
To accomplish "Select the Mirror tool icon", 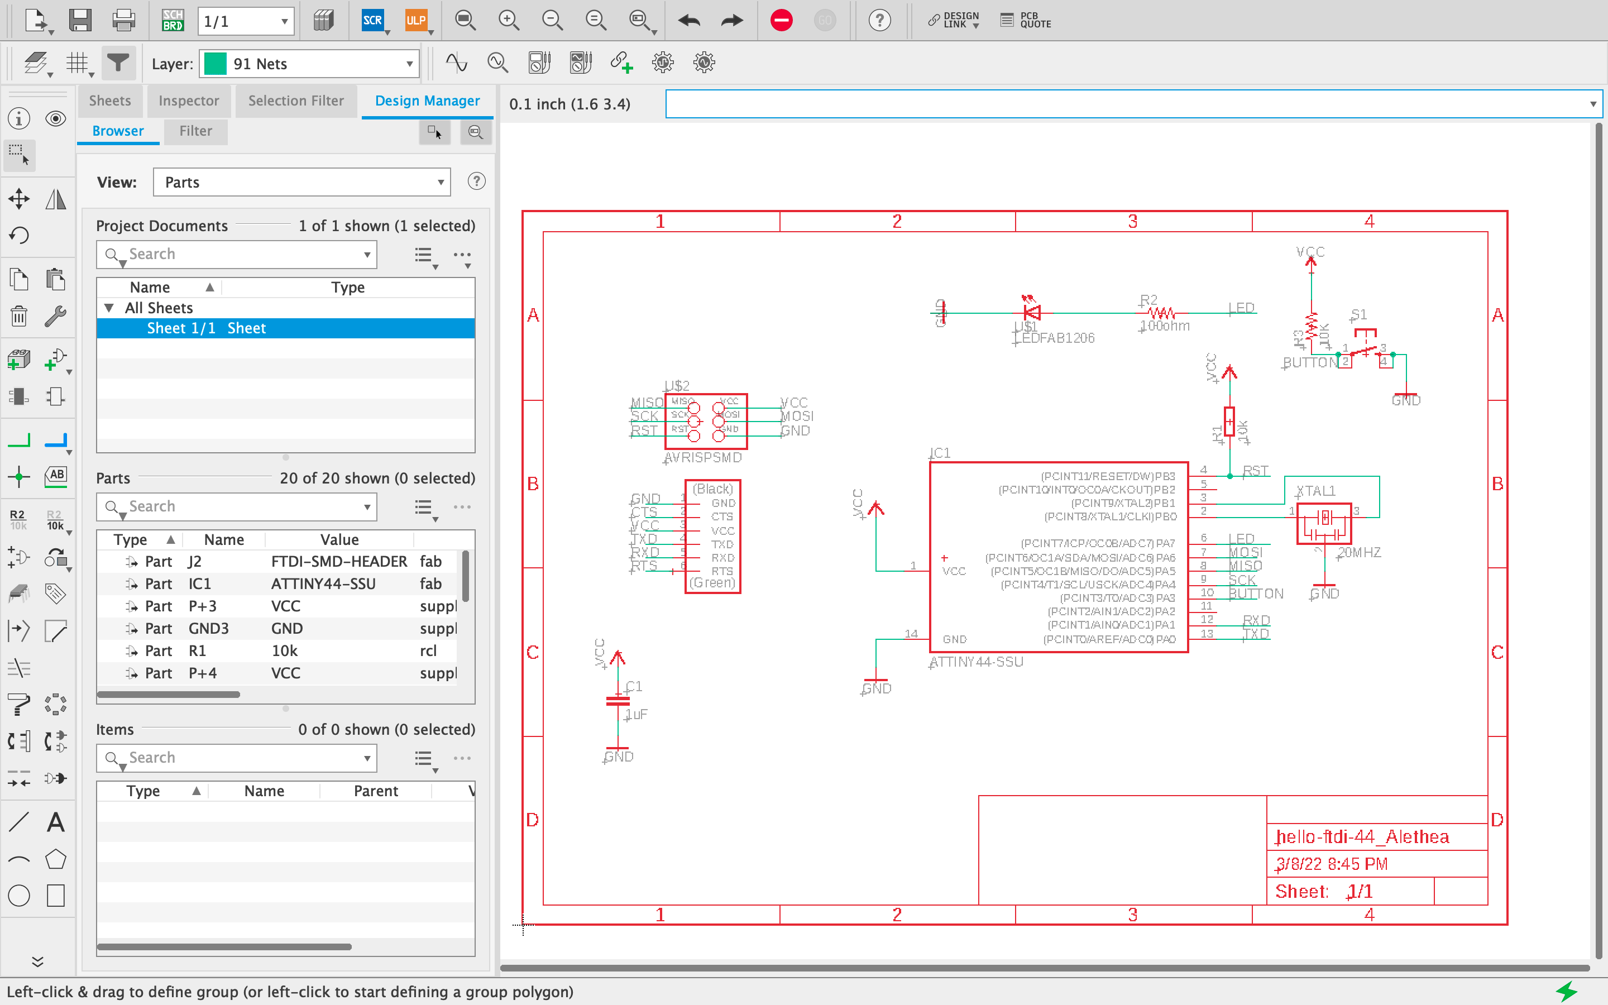I will coord(56,198).
